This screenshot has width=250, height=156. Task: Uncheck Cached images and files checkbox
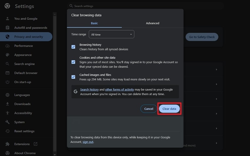73,77
